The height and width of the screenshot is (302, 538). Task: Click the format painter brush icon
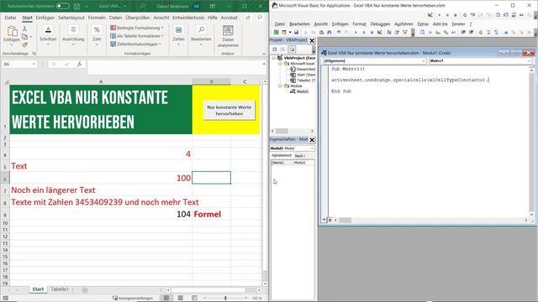[x=24, y=44]
